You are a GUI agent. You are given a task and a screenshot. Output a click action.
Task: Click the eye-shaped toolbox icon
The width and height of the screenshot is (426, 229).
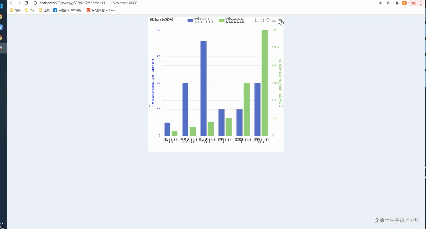pyautogui.click(x=280, y=20)
